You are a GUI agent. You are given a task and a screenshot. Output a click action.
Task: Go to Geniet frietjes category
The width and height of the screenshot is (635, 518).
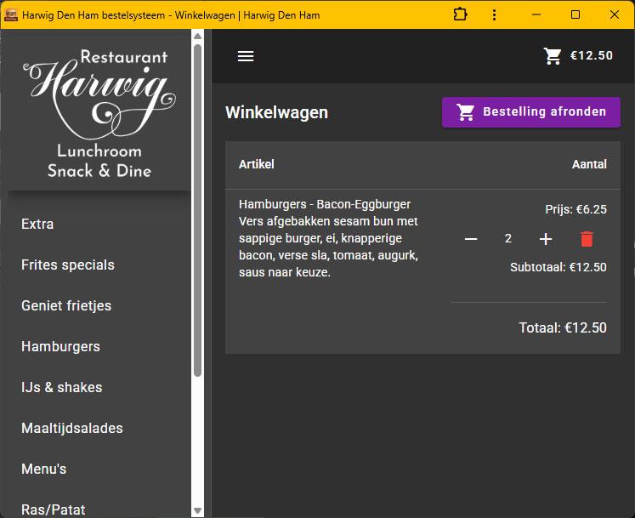coord(66,306)
